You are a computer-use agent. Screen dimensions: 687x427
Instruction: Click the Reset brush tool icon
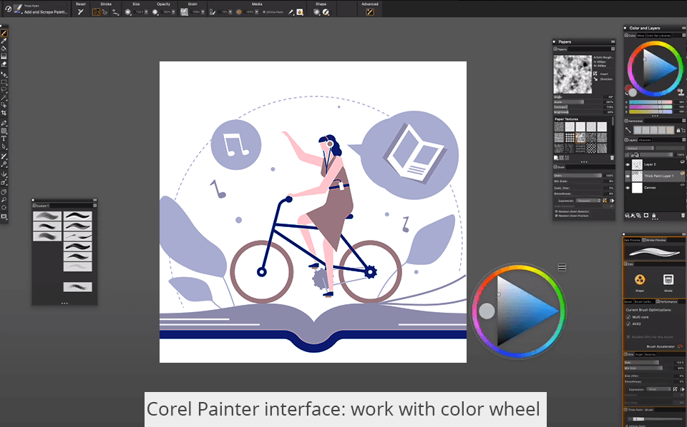click(81, 12)
